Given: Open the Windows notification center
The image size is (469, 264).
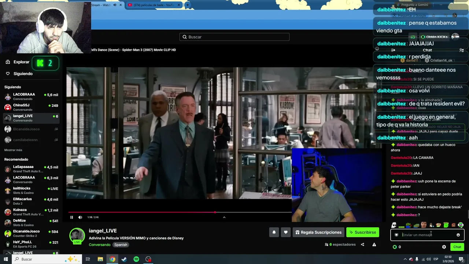Looking at the screenshot, I should click(461, 259).
